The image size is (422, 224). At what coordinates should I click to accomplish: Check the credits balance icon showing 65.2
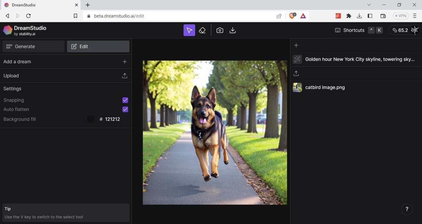click(394, 30)
